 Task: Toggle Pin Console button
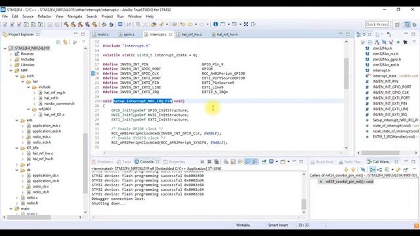tap(264, 162)
